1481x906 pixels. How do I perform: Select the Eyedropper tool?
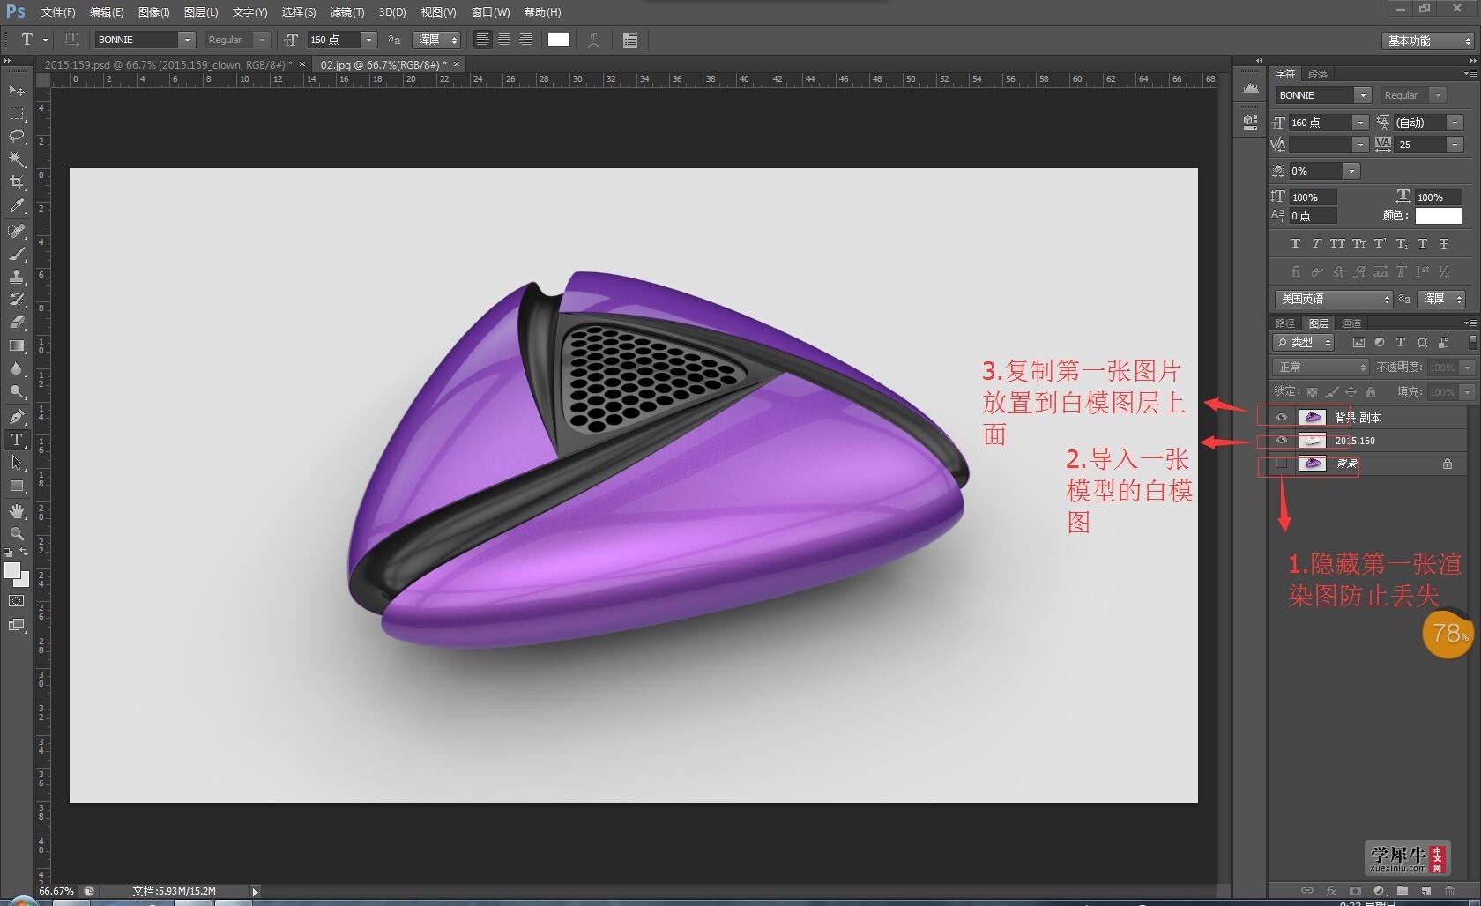point(16,206)
